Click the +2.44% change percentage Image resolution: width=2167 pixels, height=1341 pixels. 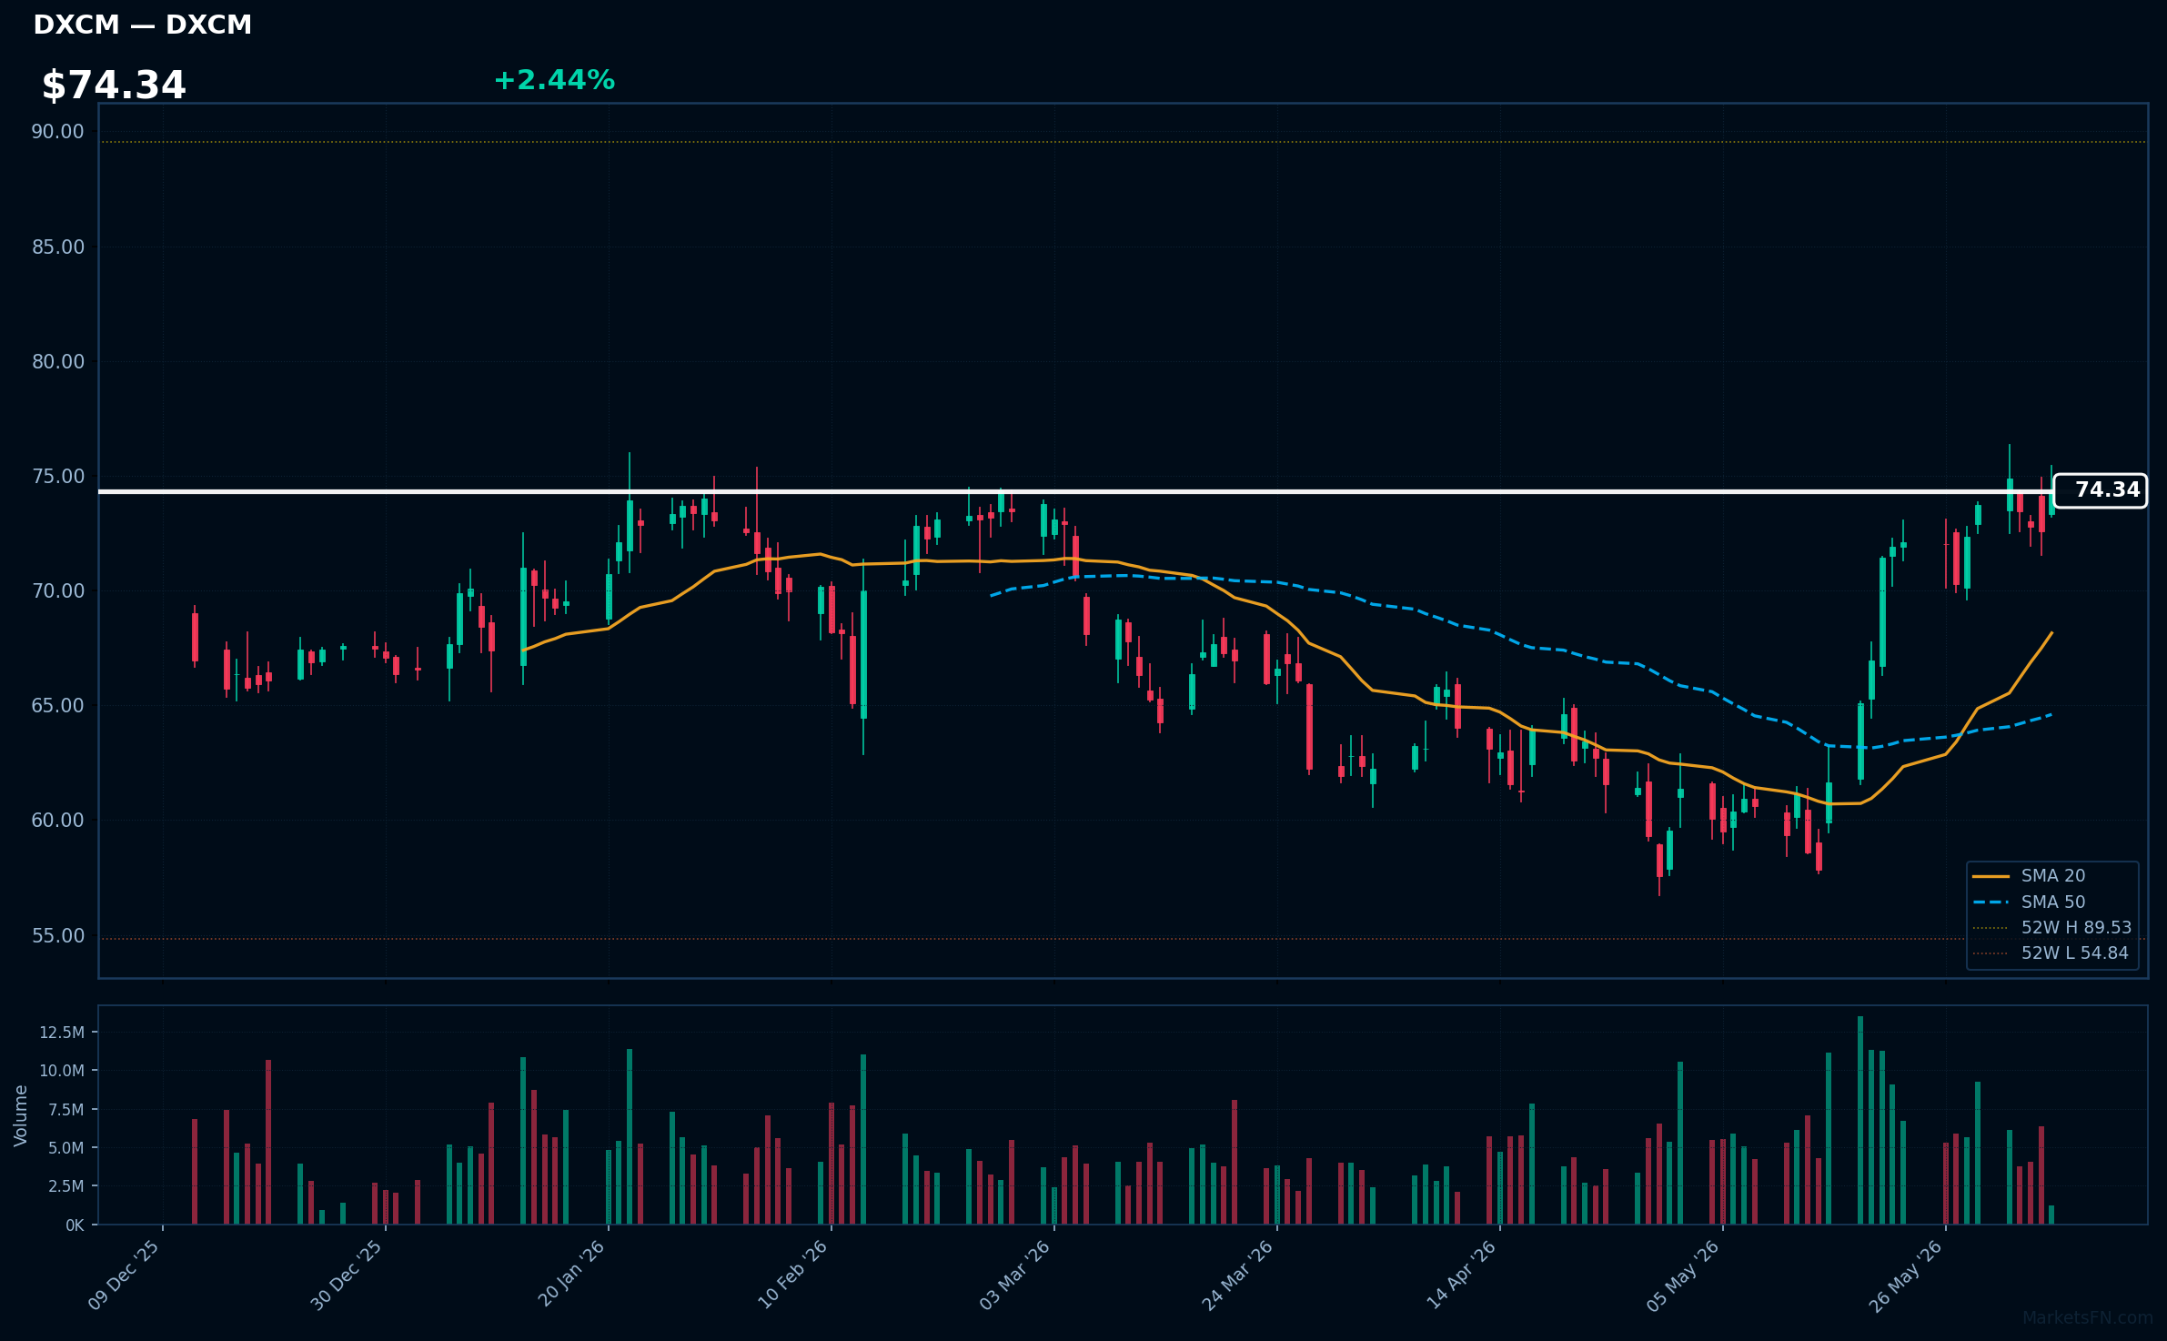[554, 80]
